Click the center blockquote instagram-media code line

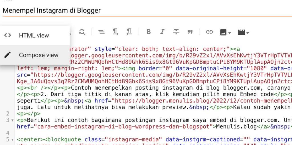(154, 139)
